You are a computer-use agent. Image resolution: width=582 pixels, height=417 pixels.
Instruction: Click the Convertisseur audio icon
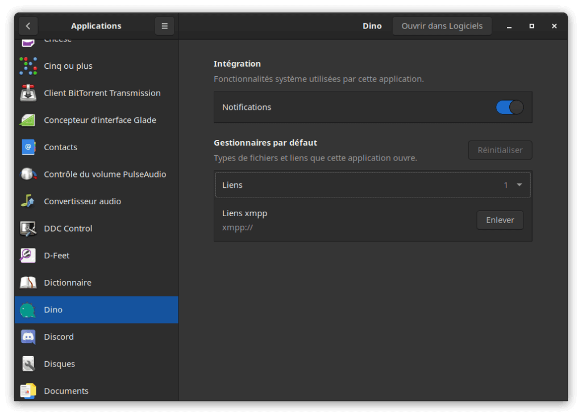[x=28, y=201]
